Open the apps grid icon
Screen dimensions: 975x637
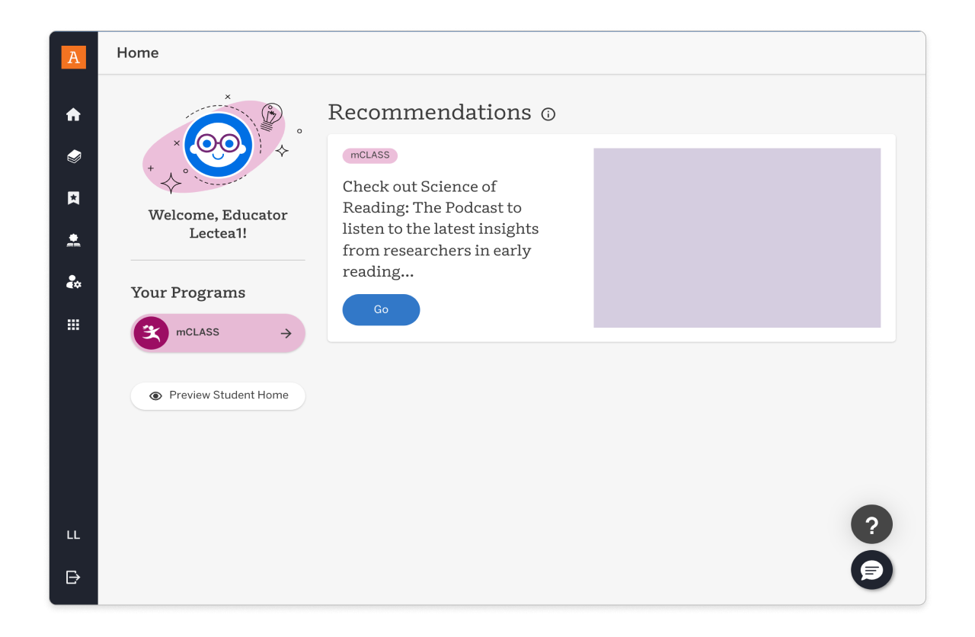pos(73,324)
